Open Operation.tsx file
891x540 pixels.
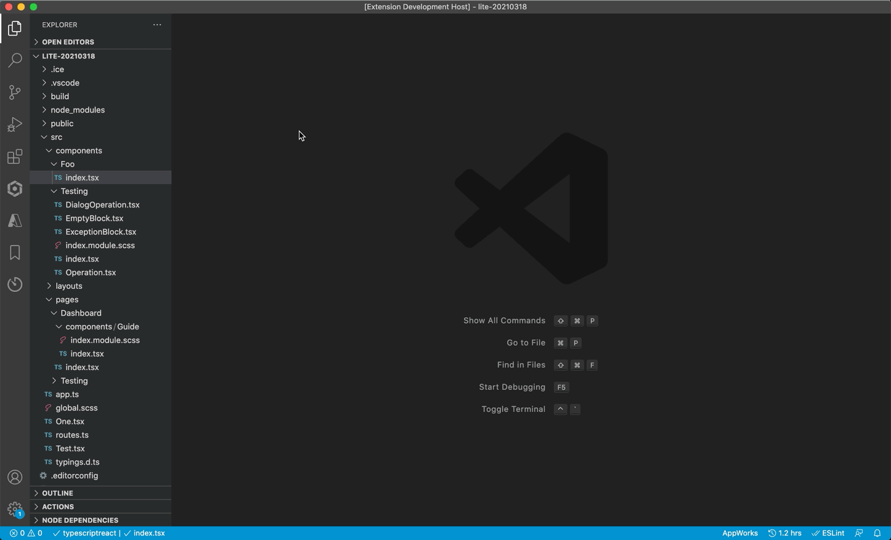click(x=100, y=273)
